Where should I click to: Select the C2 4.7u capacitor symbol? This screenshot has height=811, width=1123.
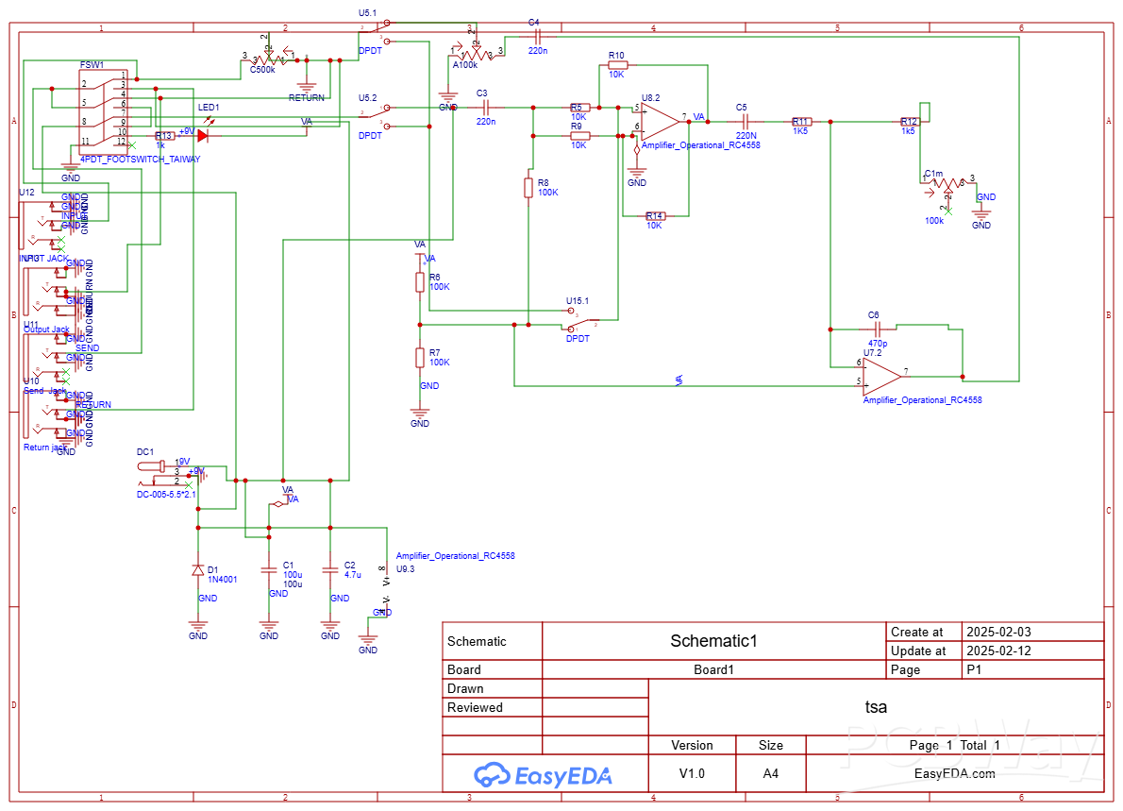click(330, 569)
